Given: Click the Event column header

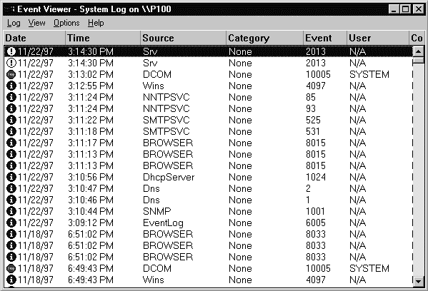Looking at the screenshot, I should (x=325, y=38).
